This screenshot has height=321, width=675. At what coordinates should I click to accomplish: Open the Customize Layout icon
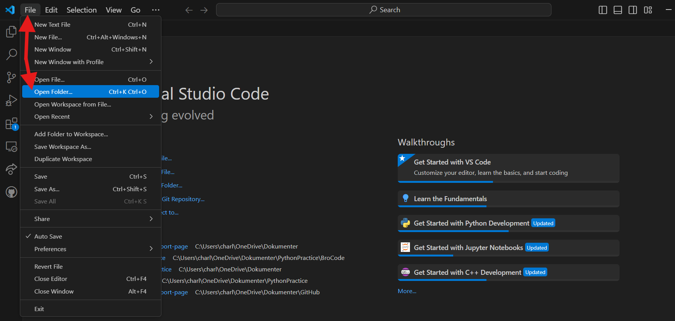coord(648,10)
